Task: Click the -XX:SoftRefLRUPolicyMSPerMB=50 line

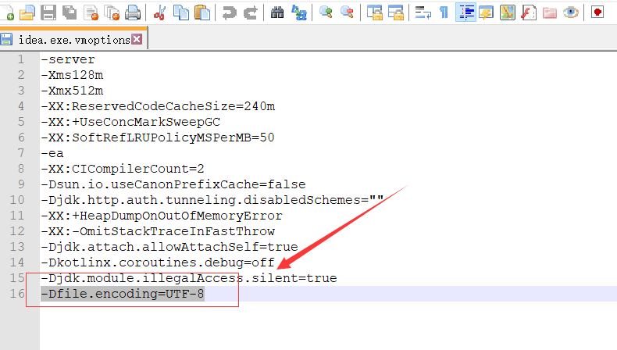Action: [158, 137]
